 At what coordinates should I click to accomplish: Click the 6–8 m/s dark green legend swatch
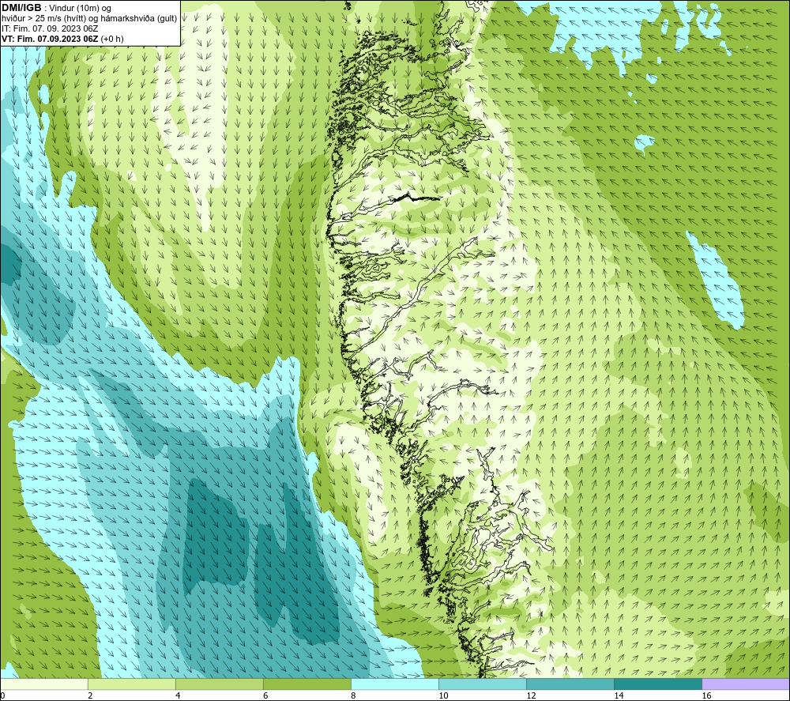(307, 684)
